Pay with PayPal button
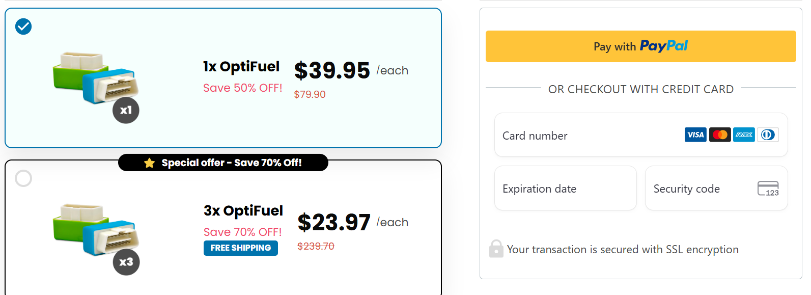Screen dimensions: 811x295 pyautogui.click(x=640, y=46)
